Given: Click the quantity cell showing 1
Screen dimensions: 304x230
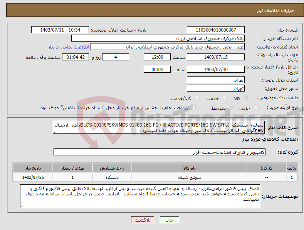Looking at the screenshot, I should (72, 177).
